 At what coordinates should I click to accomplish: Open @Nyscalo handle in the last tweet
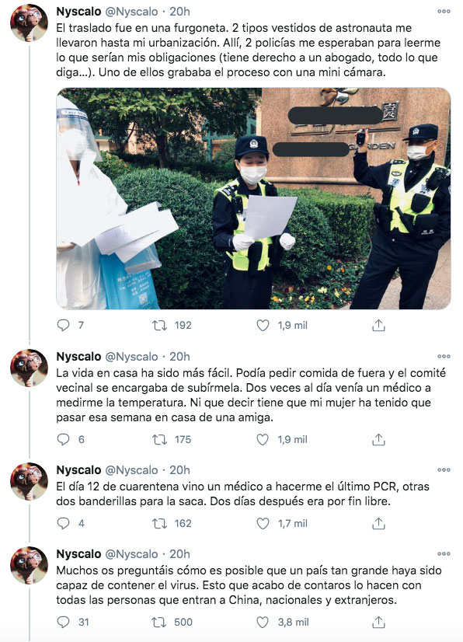pos(131,554)
